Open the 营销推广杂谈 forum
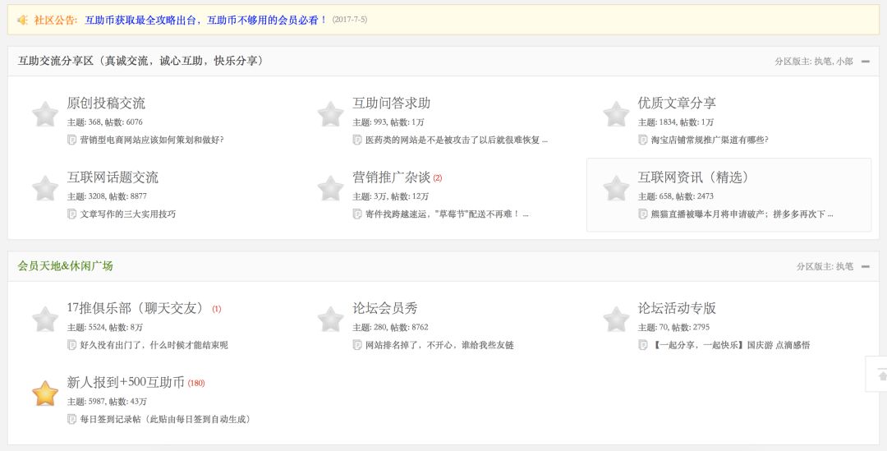887x451 pixels. pyautogui.click(x=392, y=177)
